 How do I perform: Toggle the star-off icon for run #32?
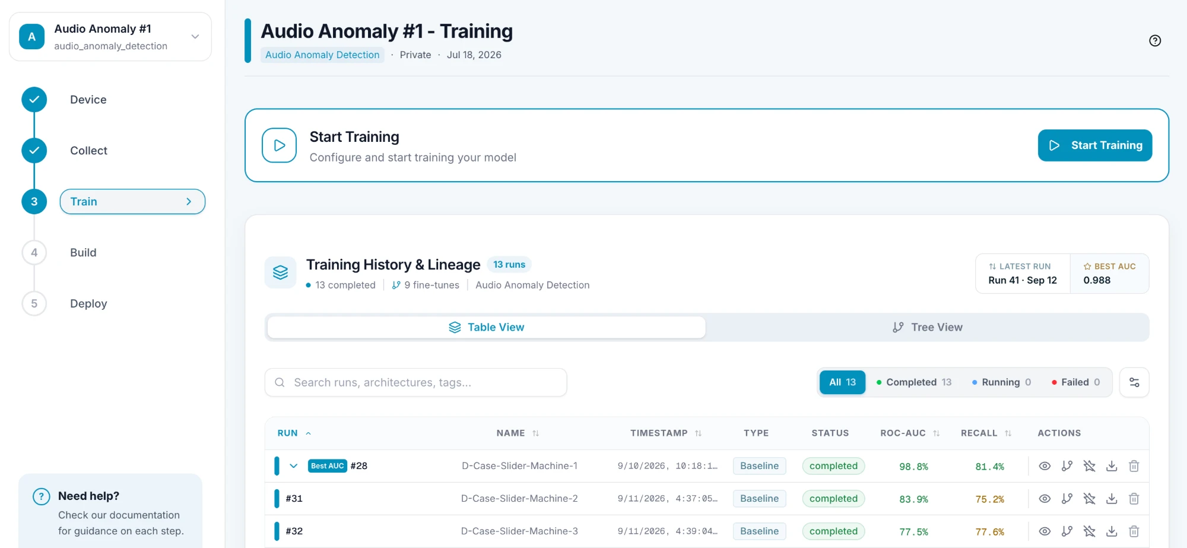tap(1089, 531)
